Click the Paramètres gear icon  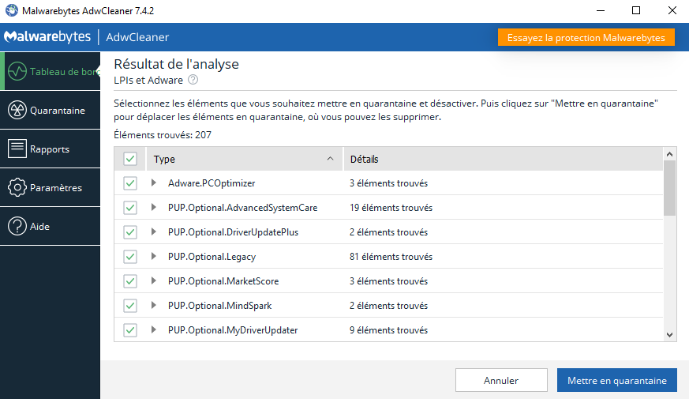17,187
